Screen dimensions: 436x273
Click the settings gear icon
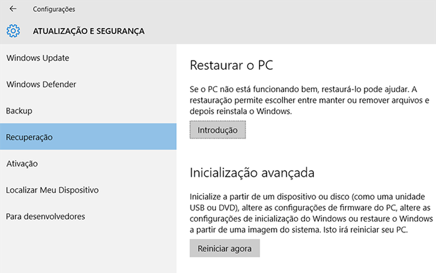(x=13, y=31)
